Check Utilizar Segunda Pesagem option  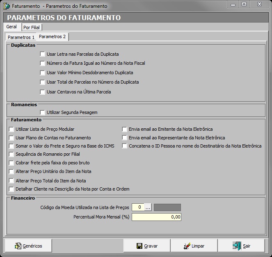tap(43, 112)
